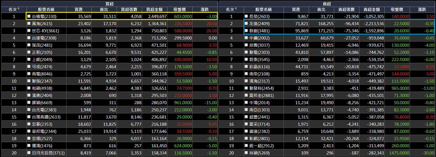Click the 買超金額 column header
Image resolution: width=436 pixels, height=157 pixels.
point(154,9)
